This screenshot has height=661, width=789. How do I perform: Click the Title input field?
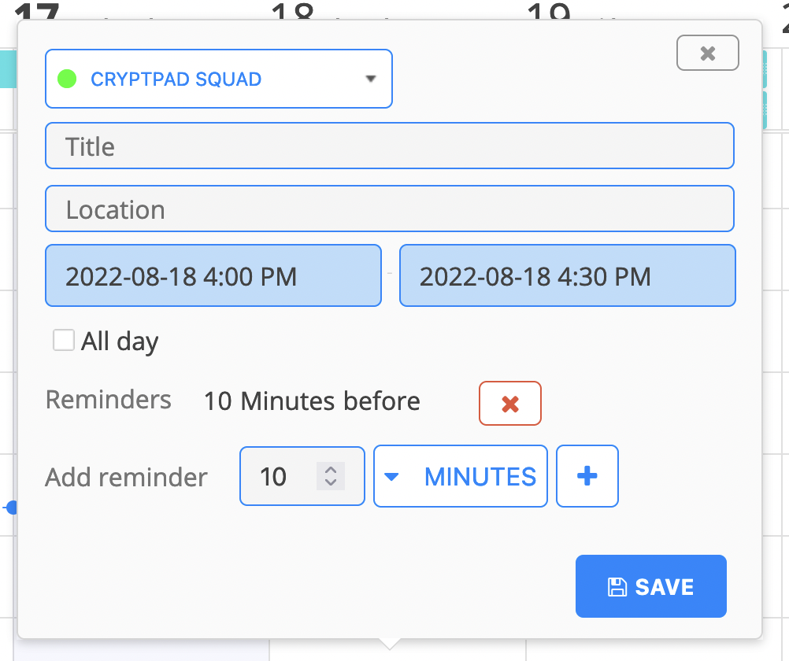pyautogui.click(x=390, y=146)
